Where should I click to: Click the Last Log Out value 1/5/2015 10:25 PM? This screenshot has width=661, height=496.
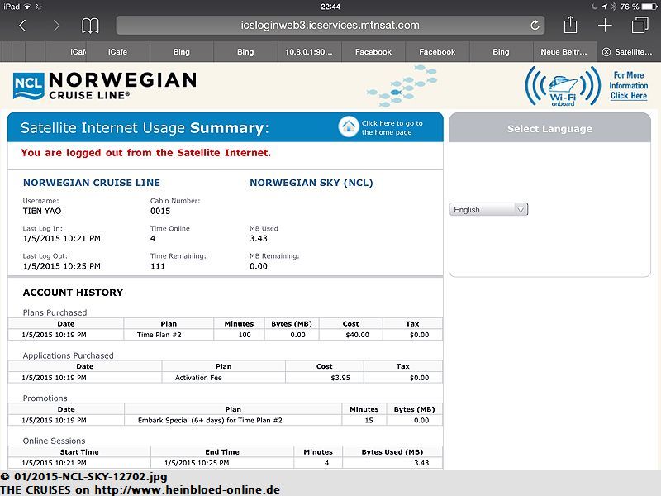click(61, 266)
